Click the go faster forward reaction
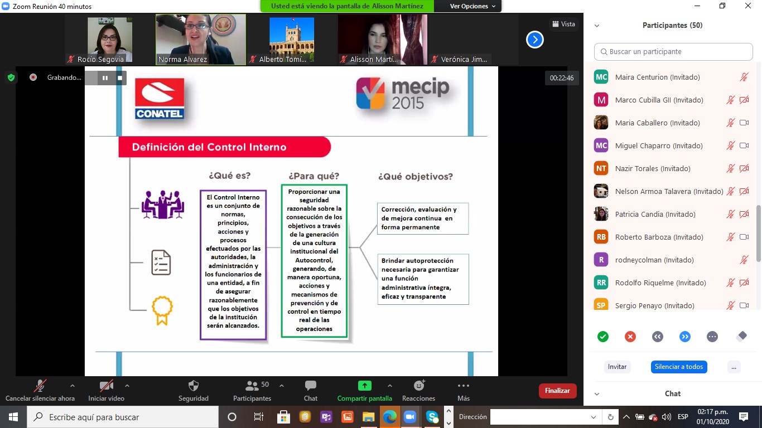 685,337
